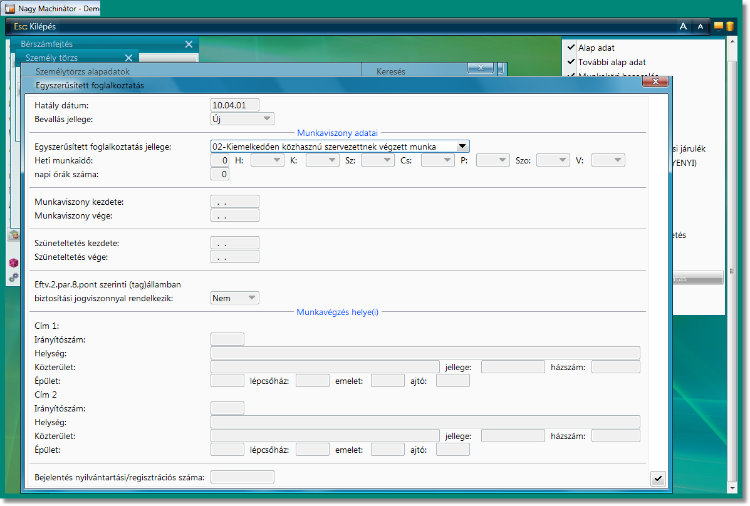Close the Keresés panel behind the dialog

point(481,68)
